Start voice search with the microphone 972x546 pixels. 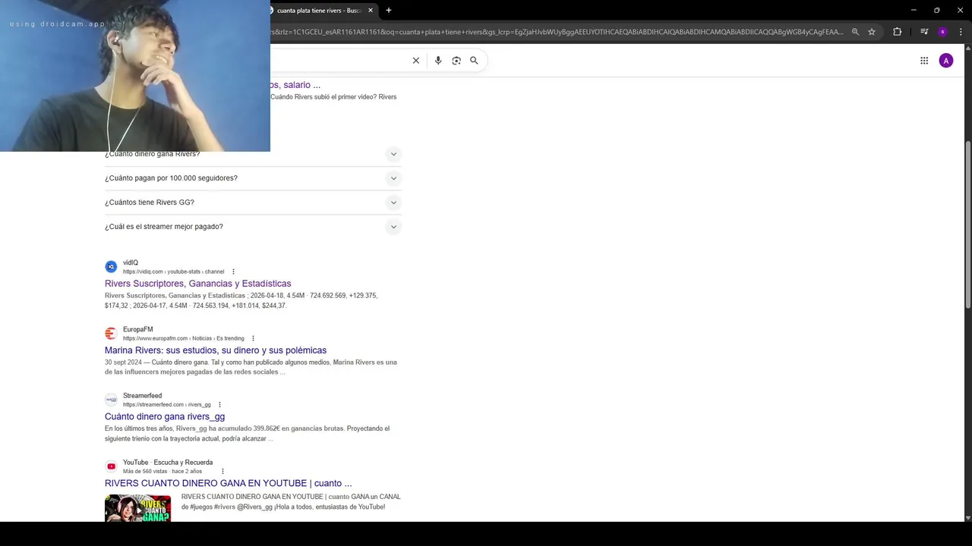pyautogui.click(x=438, y=61)
